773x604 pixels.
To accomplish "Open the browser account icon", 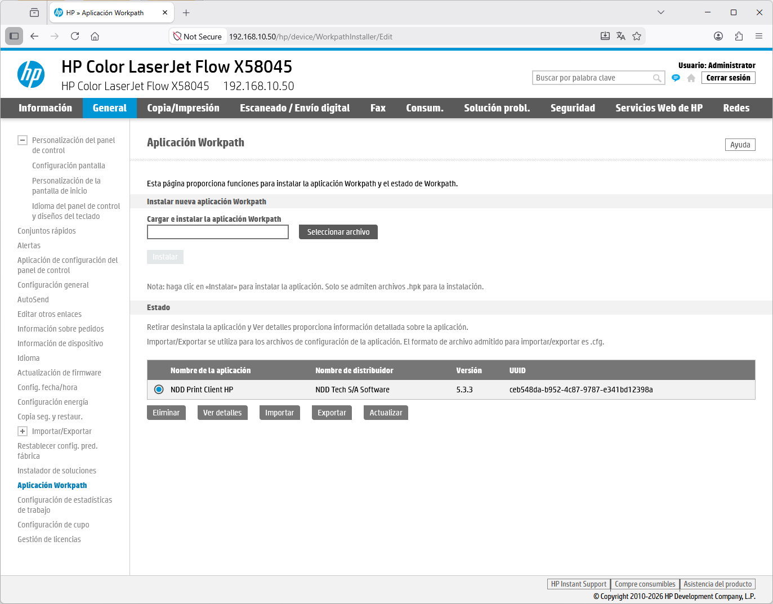I will tap(718, 36).
